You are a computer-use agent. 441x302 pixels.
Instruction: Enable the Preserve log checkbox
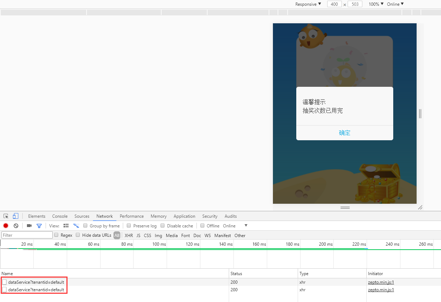pos(129,226)
